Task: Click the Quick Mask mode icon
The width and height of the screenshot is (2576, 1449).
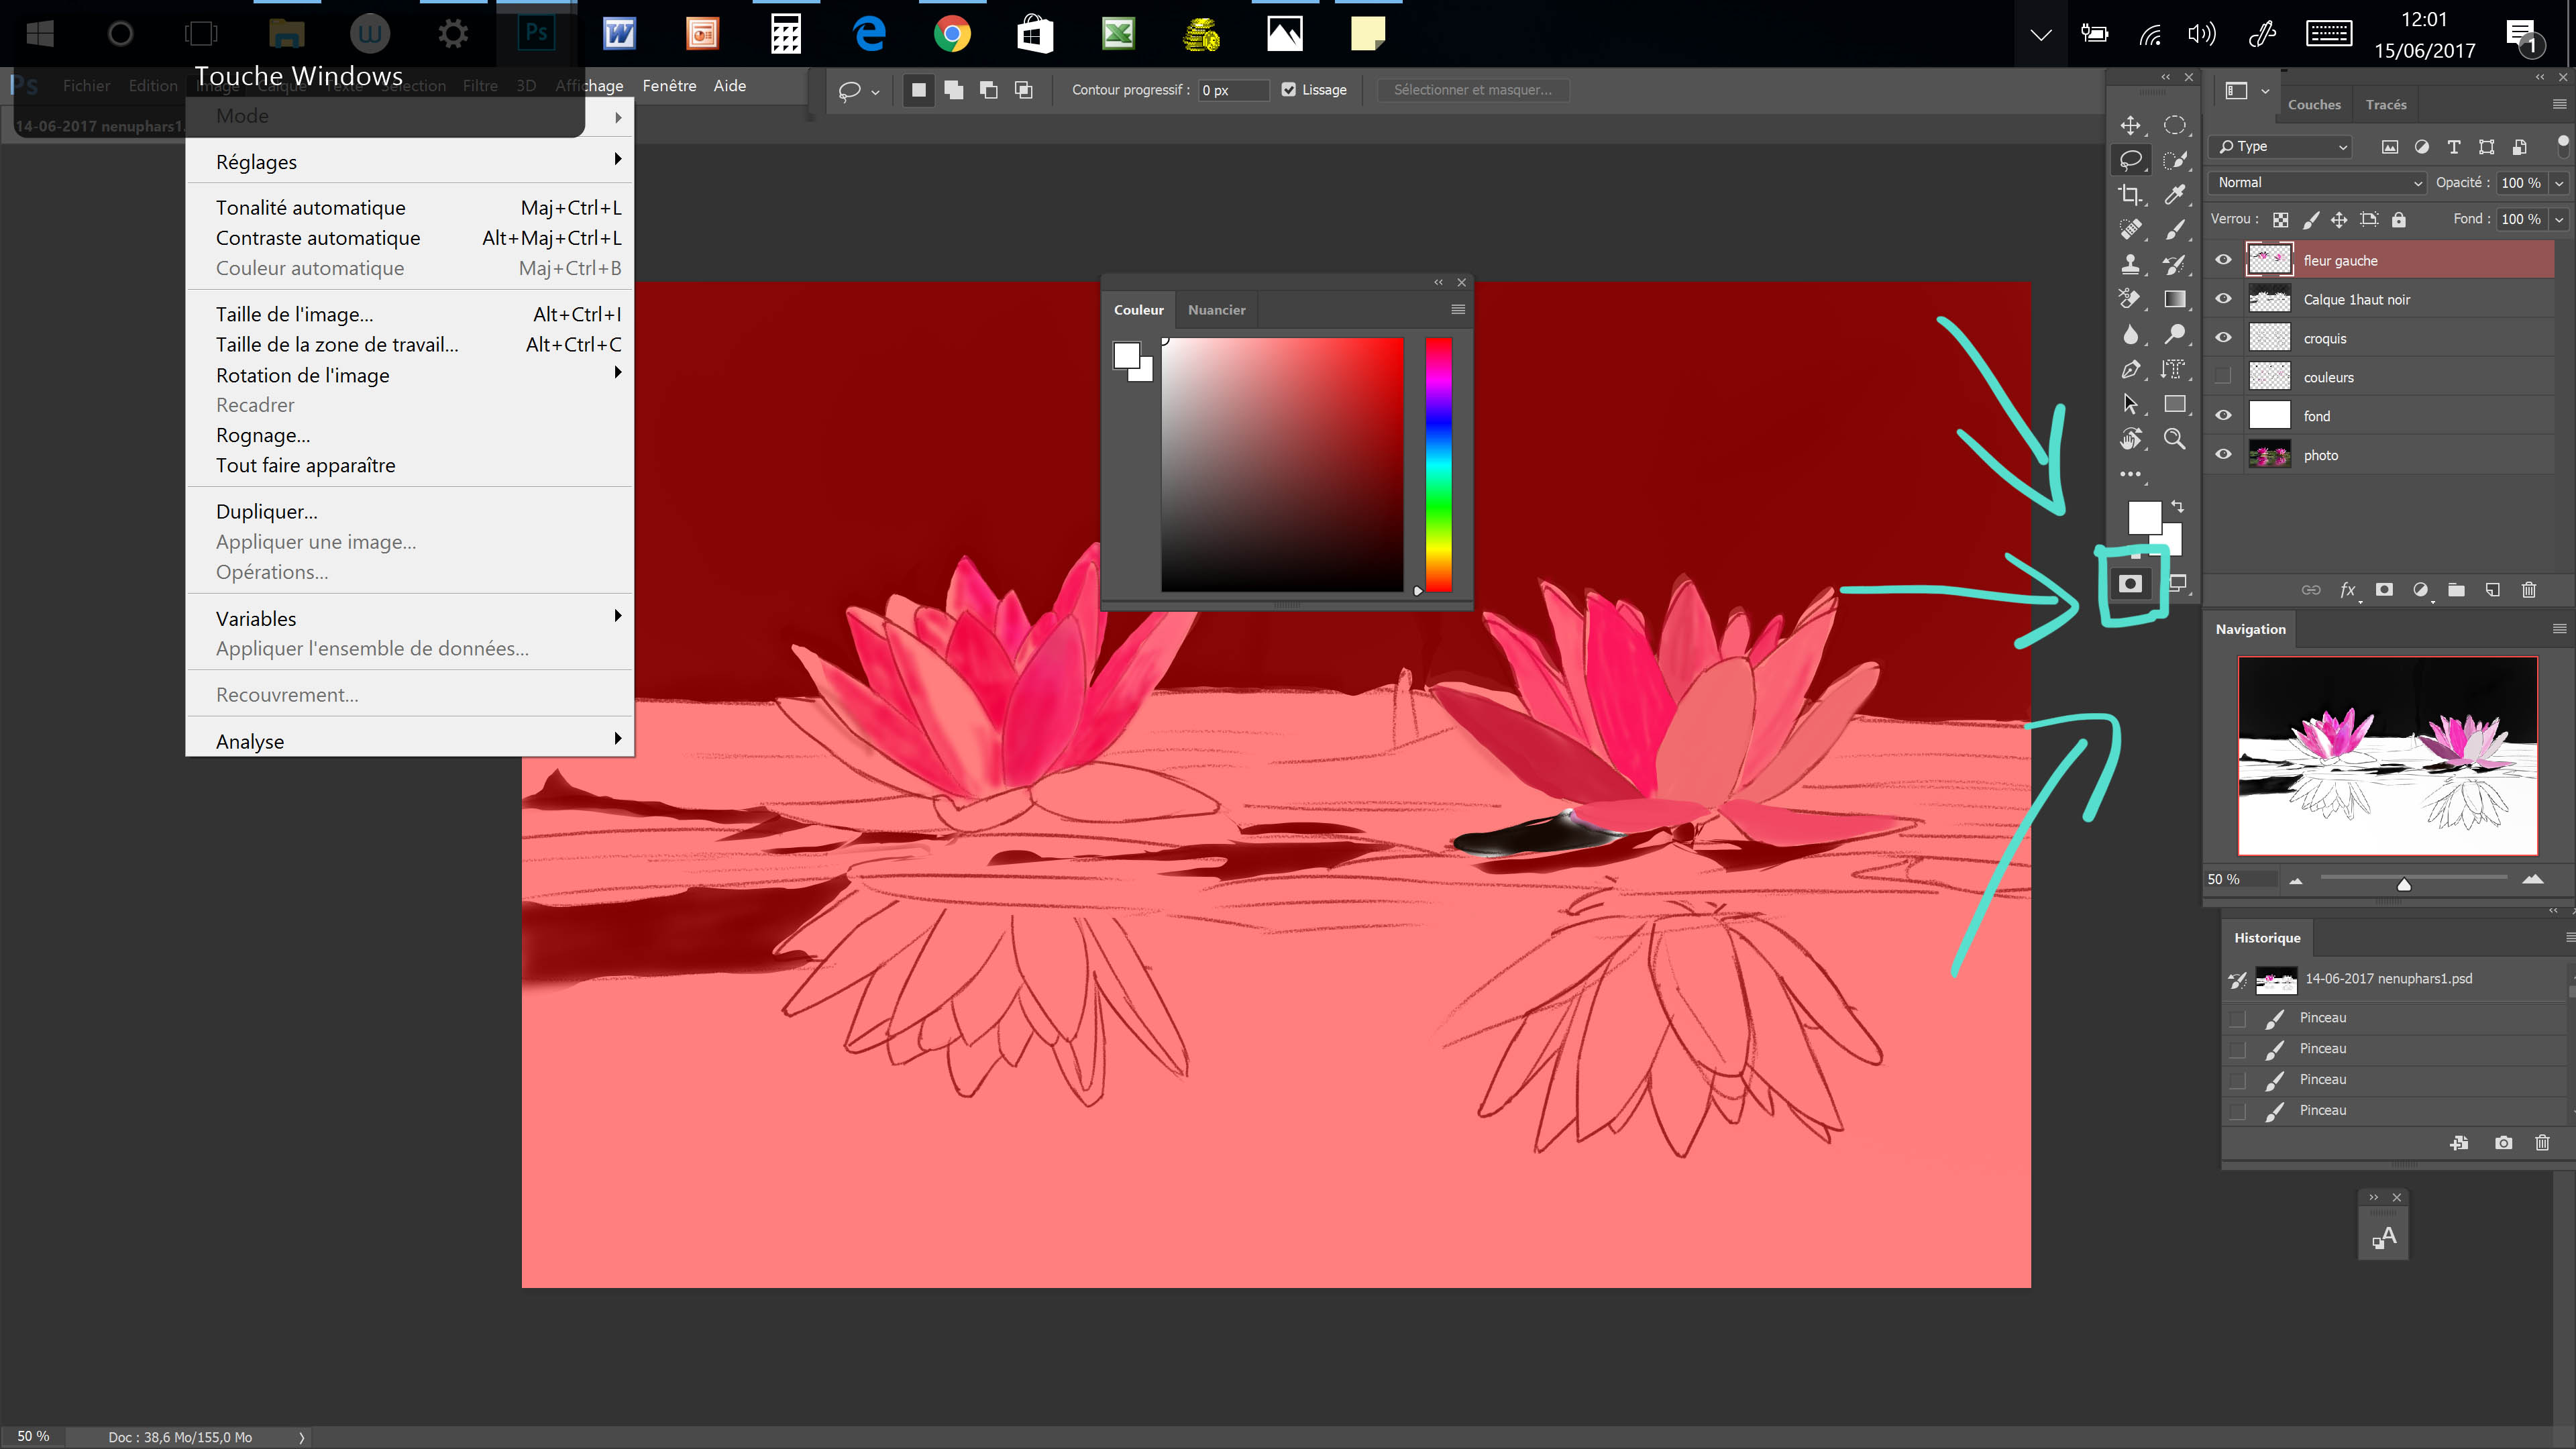Action: 2130,584
